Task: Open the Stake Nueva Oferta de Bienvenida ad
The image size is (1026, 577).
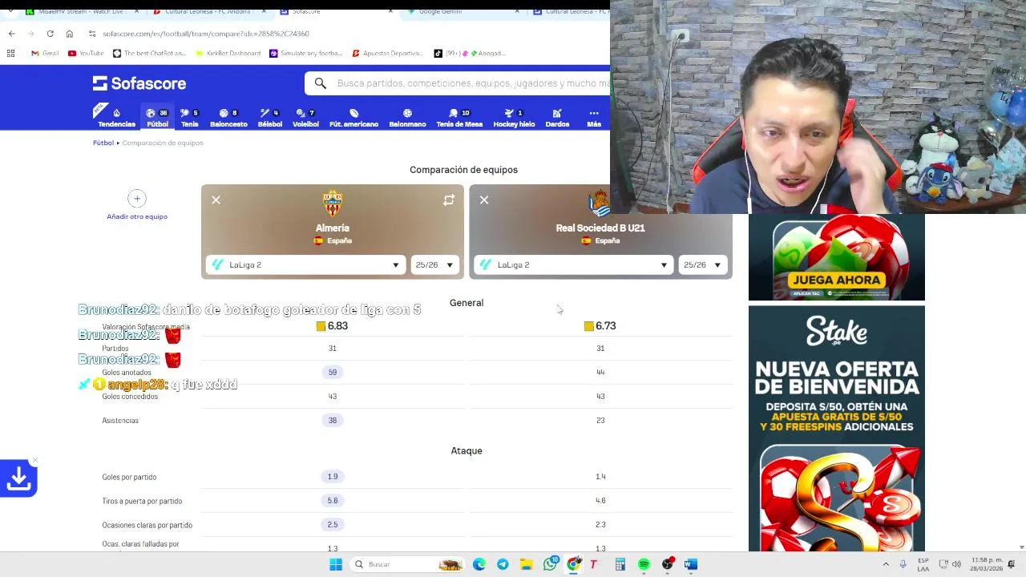Action: [x=836, y=429]
